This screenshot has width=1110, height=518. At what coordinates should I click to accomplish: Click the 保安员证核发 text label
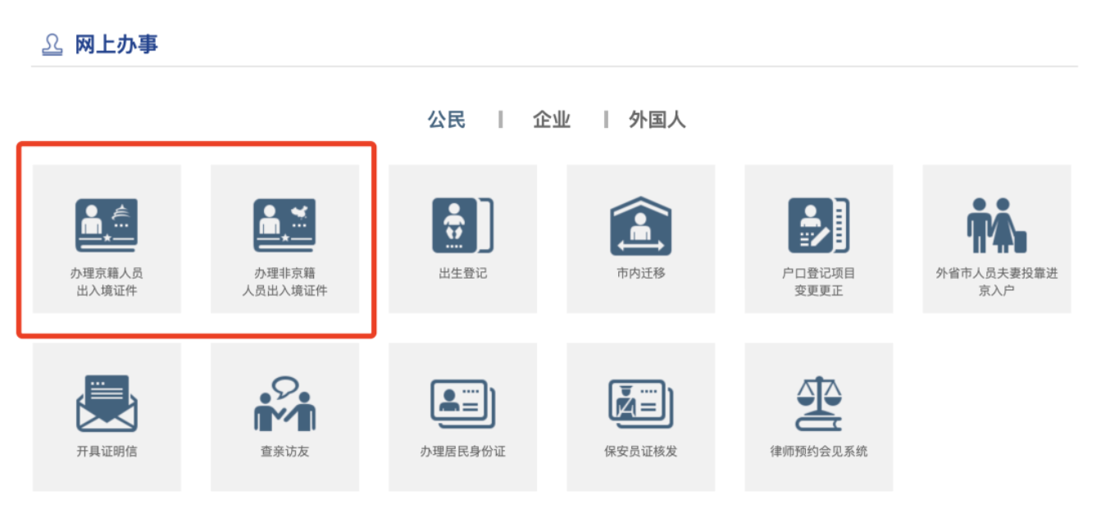(640, 452)
